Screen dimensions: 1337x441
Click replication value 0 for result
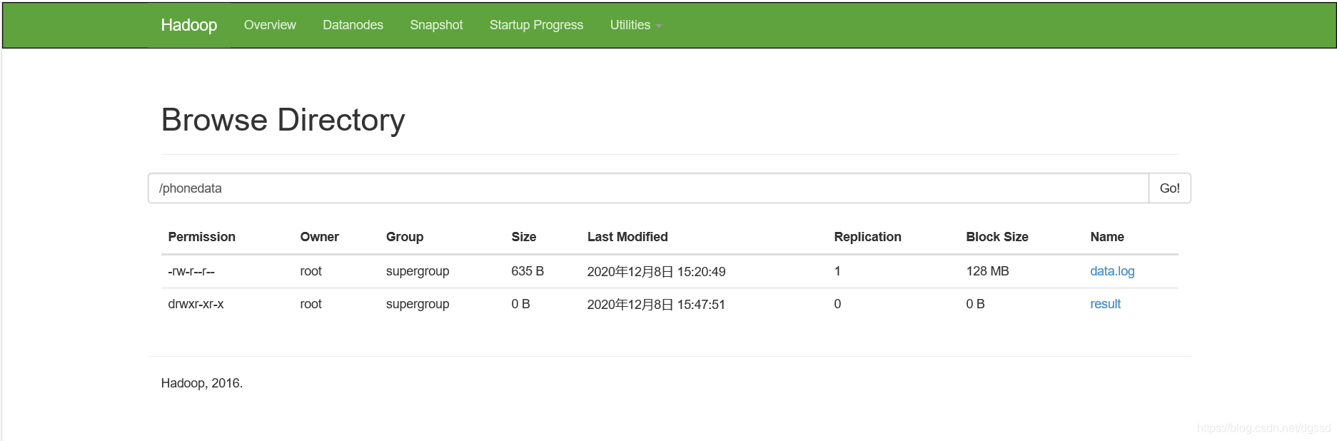click(x=837, y=304)
